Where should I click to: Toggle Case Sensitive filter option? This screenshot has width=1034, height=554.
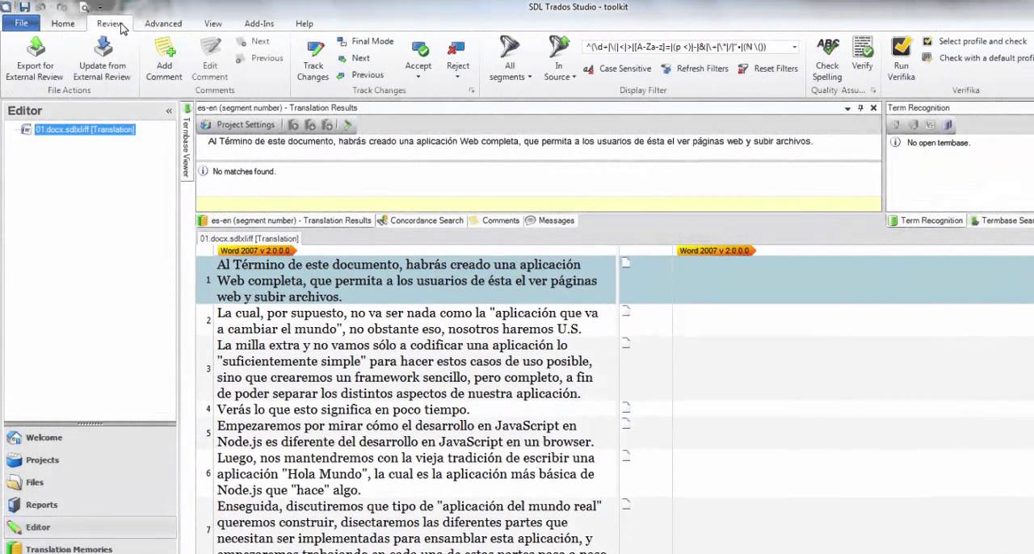[x=617, y=69]
